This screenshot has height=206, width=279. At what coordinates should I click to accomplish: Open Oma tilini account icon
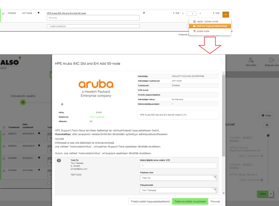251,60
